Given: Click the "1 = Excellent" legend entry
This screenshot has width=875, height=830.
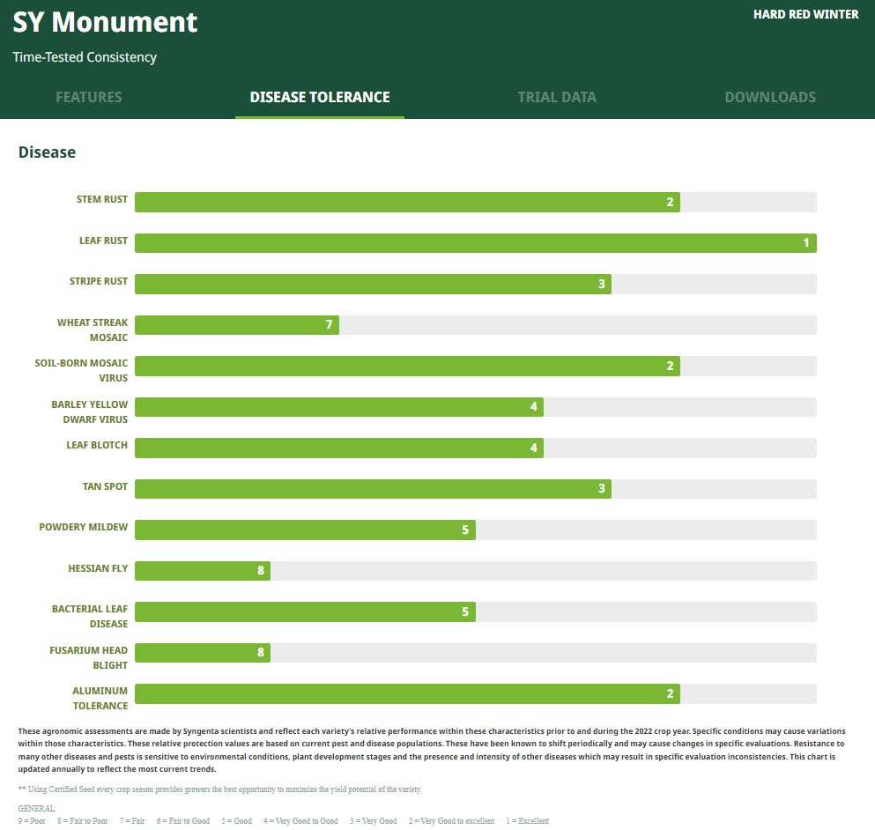Looking at the screenshot, I should point(527,821).
